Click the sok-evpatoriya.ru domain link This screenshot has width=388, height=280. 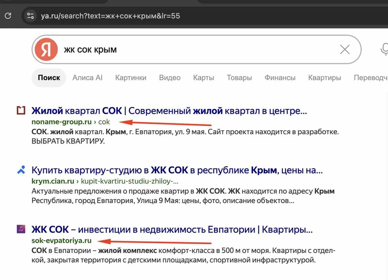[x=62, y=240]
